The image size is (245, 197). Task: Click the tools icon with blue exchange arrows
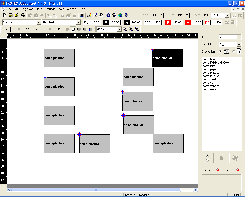point(95,15)
